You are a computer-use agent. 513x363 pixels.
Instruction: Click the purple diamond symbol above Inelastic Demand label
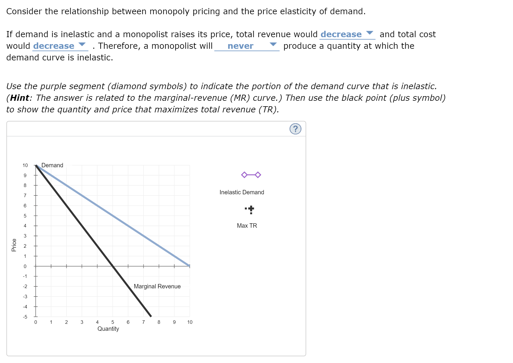tap(251, 175)
